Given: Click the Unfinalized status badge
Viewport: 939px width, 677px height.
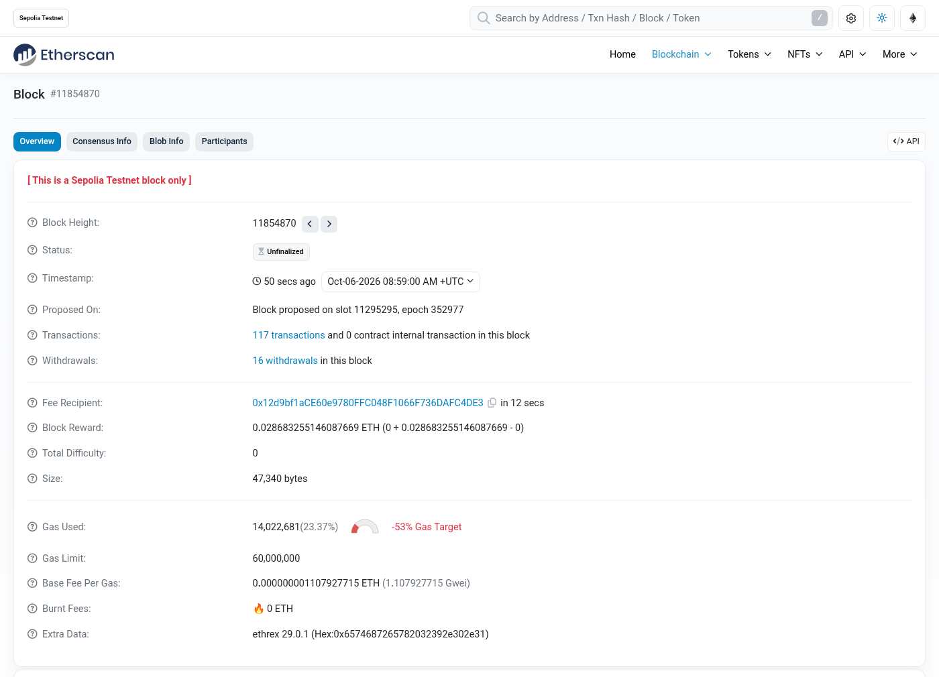Looking at the screenshot, I should pyautogui.click(x=281, y=252).
